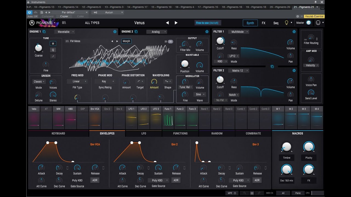Open the settings gear in host toolbar
This screenshot has width=351, height=197.
(298, 16)
